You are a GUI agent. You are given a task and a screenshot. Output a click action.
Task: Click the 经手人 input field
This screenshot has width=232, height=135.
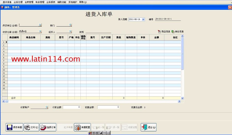coord(63,31)
